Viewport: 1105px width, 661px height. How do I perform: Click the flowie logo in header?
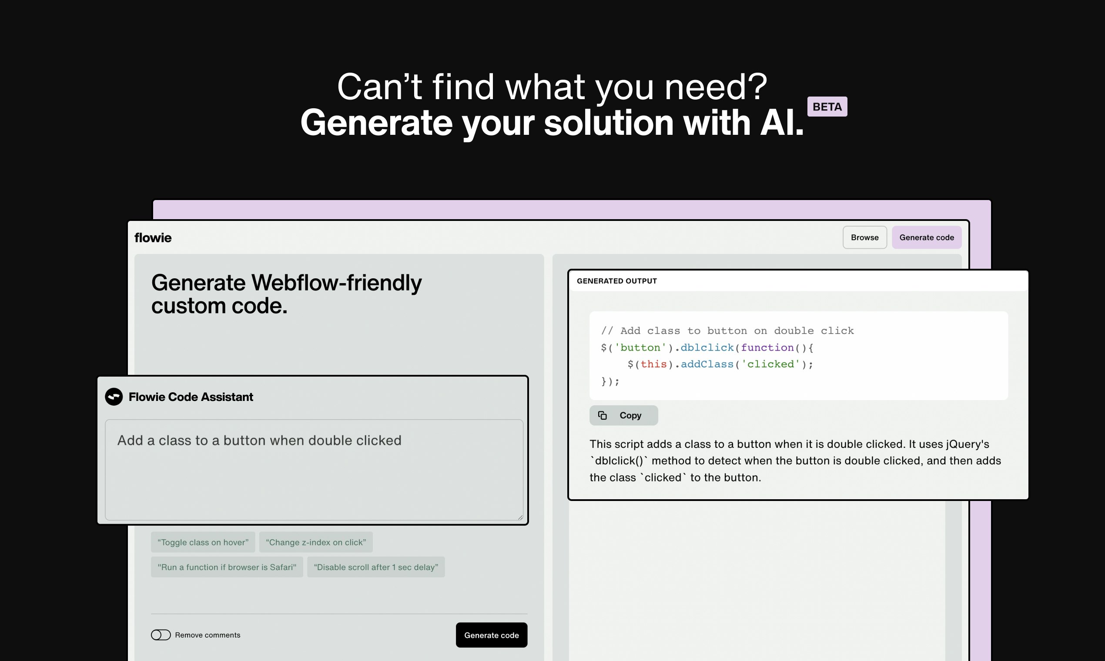(153, 237)
